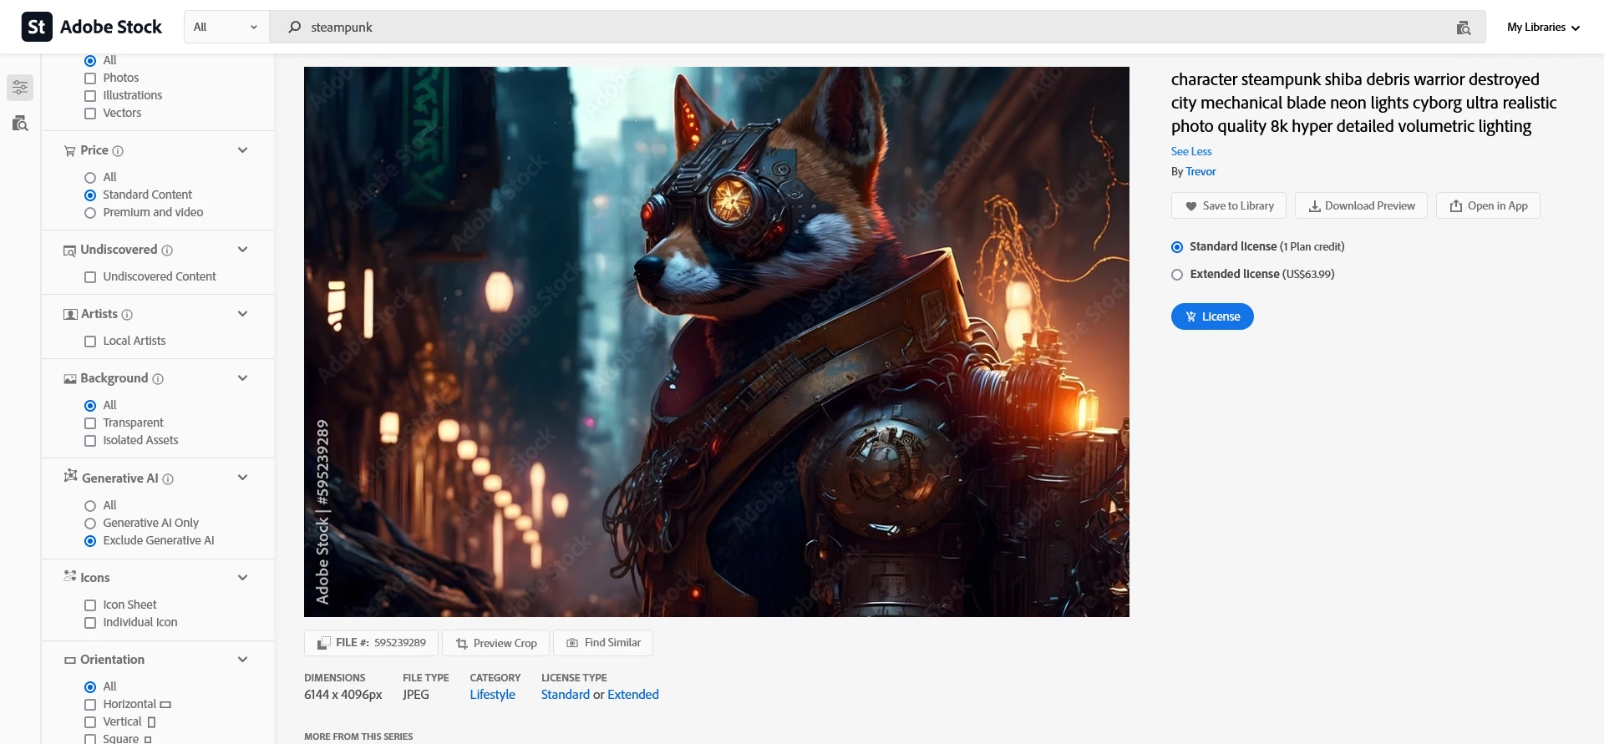Viewport: 1604px width, 744px height.
Task: Select Standard Content price radio
Action: click(x=90, y=195)
